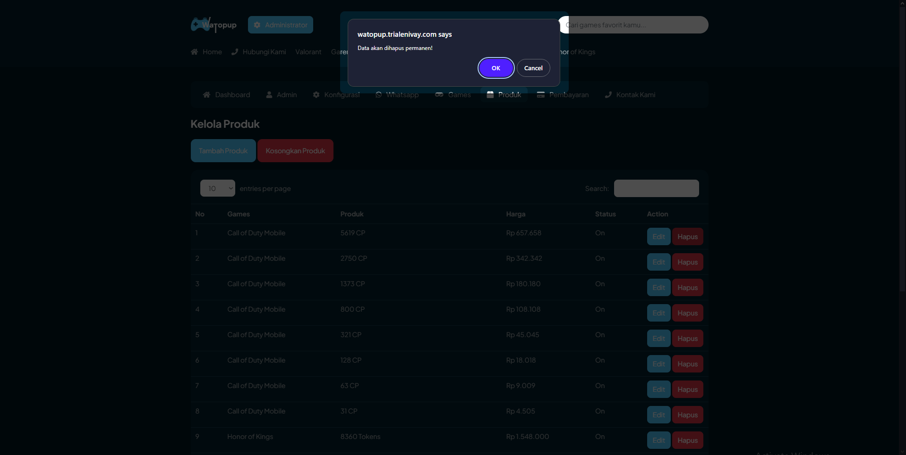Delete the 8360 Tokens product
906x455 pixels.
point(687,440)
